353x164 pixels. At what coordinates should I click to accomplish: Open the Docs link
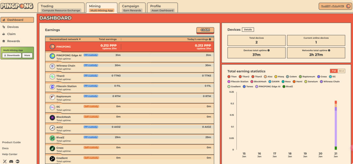(5, 148)
